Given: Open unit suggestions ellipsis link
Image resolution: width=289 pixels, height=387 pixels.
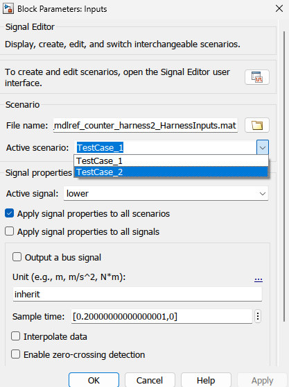Looking at the screenshot, I should (x=259, y=279).
